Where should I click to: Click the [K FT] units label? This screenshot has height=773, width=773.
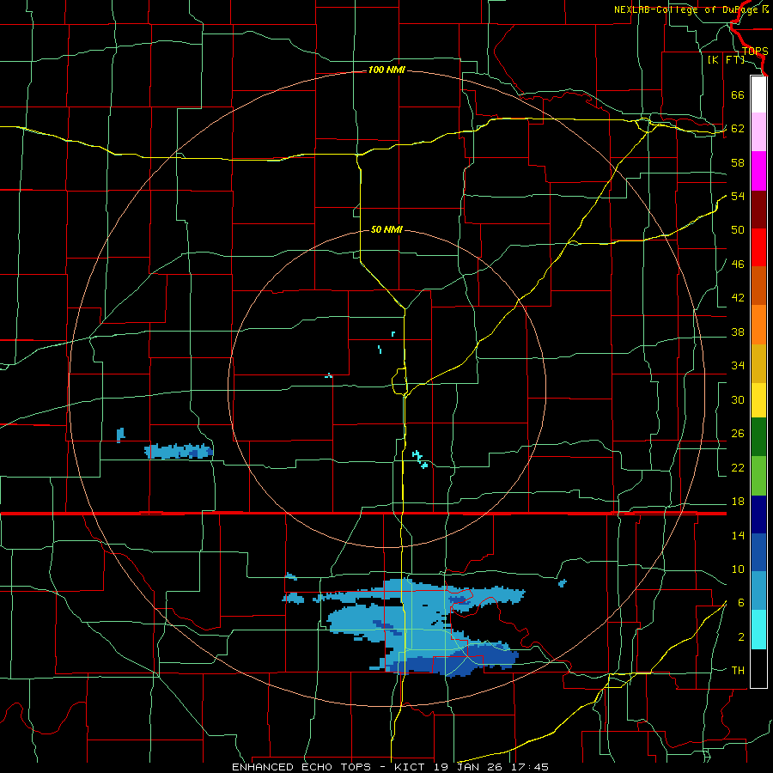pyautogui.click(x=726, y=59)
